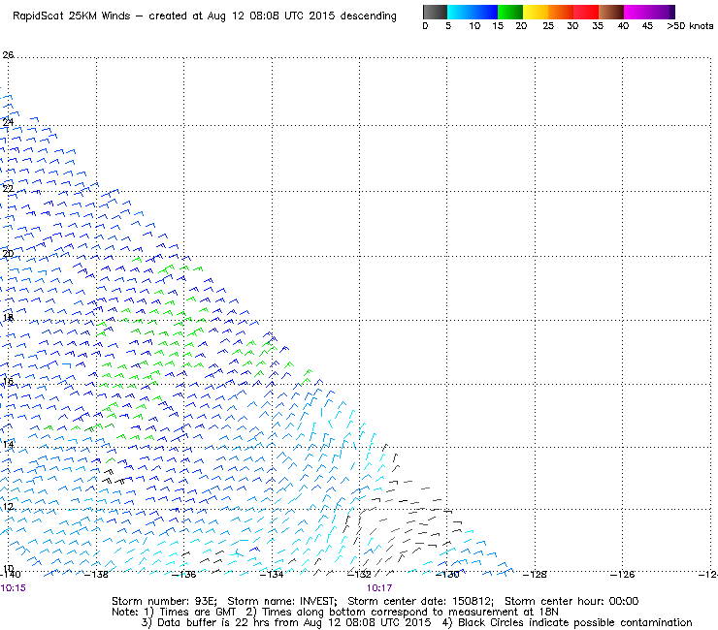This screenshot has width=718, height=630.
Task: Click the gray segment of the color scale
Action: click(435, 12)
